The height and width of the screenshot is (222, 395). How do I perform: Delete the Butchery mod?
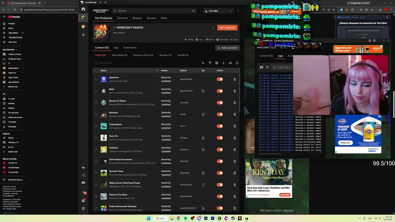(235, 114)
